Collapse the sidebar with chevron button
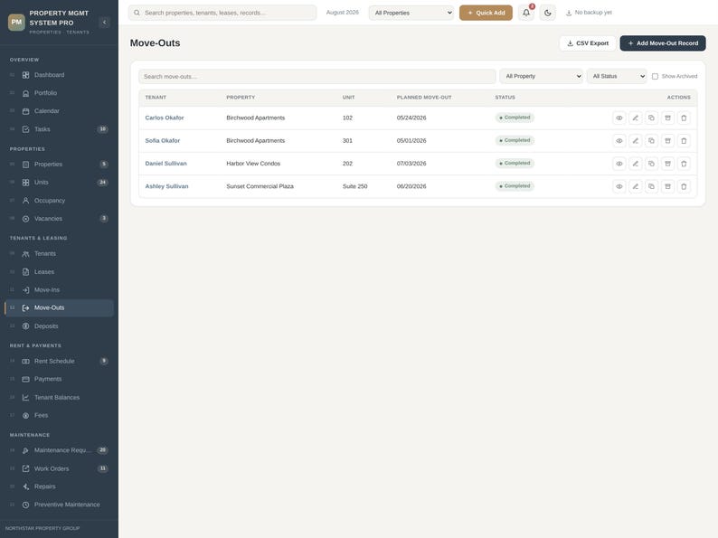This screenshot has height=538, width=718. tap(104, 22)
